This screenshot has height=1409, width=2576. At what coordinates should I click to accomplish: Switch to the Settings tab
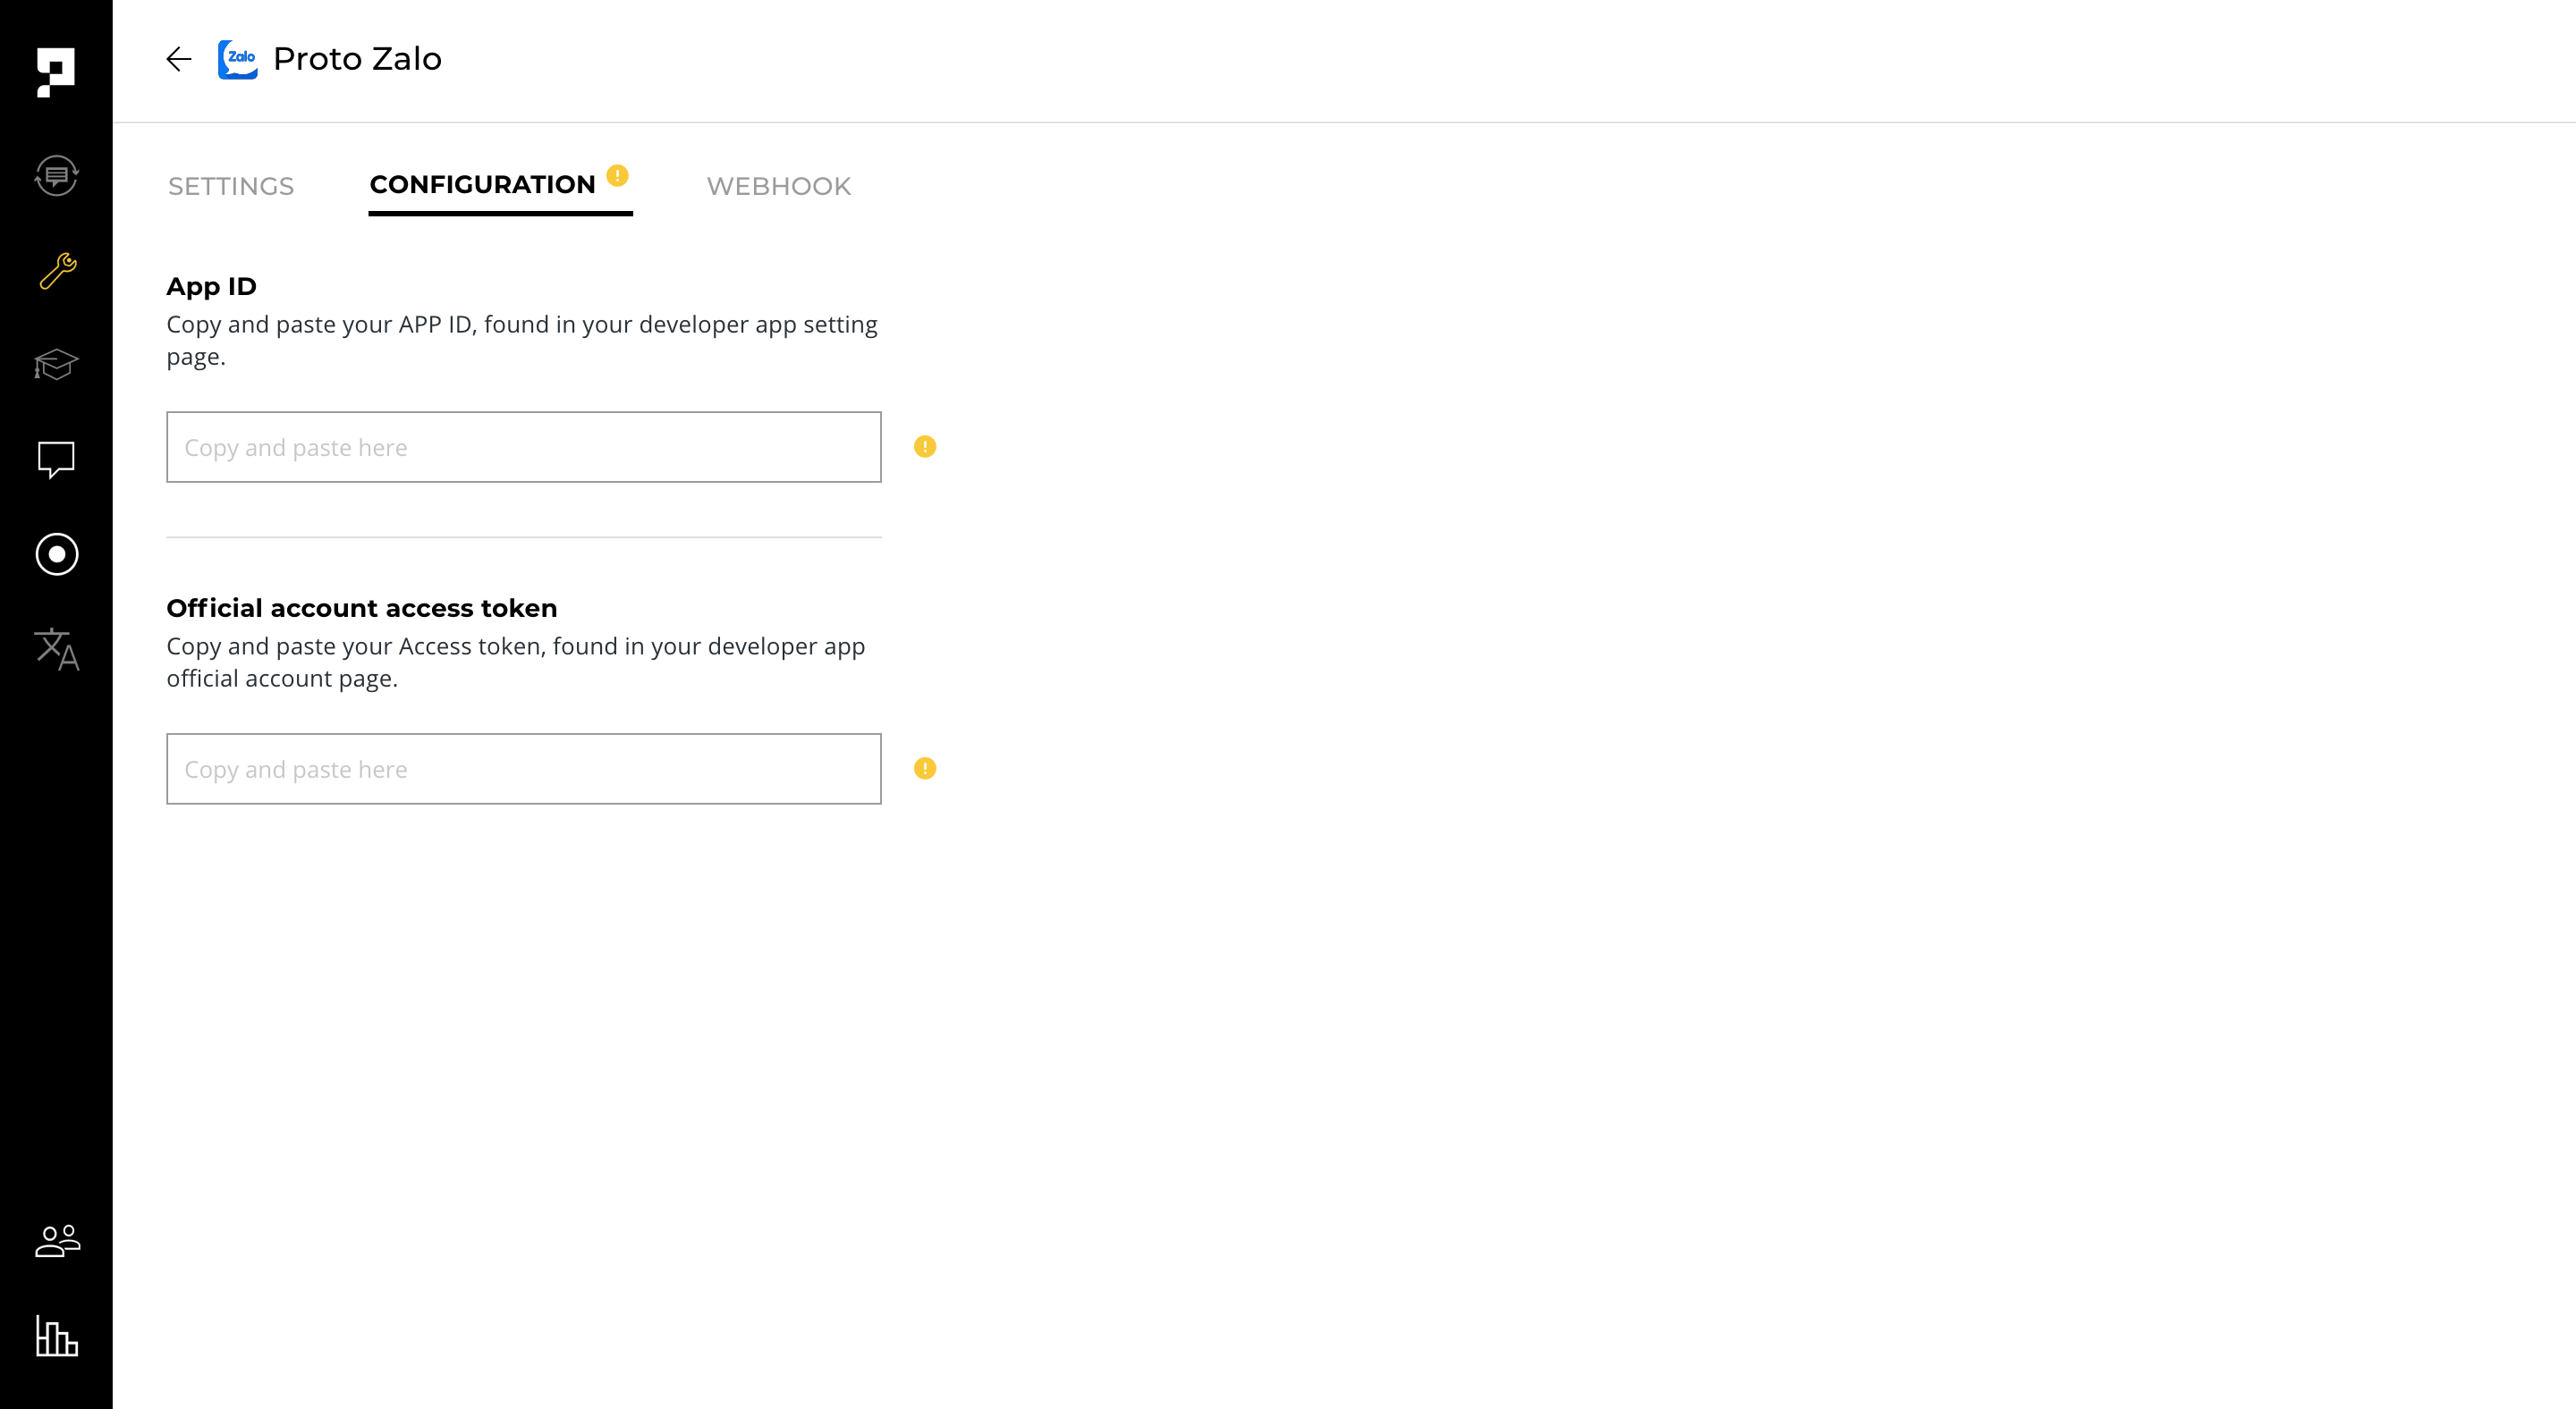pos(231,186)
